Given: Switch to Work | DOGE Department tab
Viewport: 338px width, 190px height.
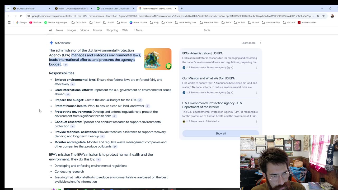Looking at the screenshot, I should [74, 8].
